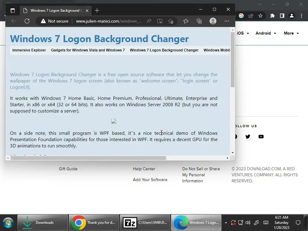308x231 pixels.
Task: Switch to Downloads taskbar window
Action: [x=43, y=223]
